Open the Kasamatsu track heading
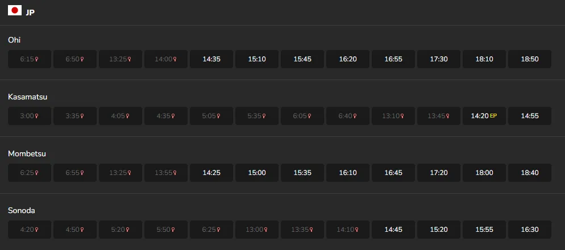 [27, 97]
